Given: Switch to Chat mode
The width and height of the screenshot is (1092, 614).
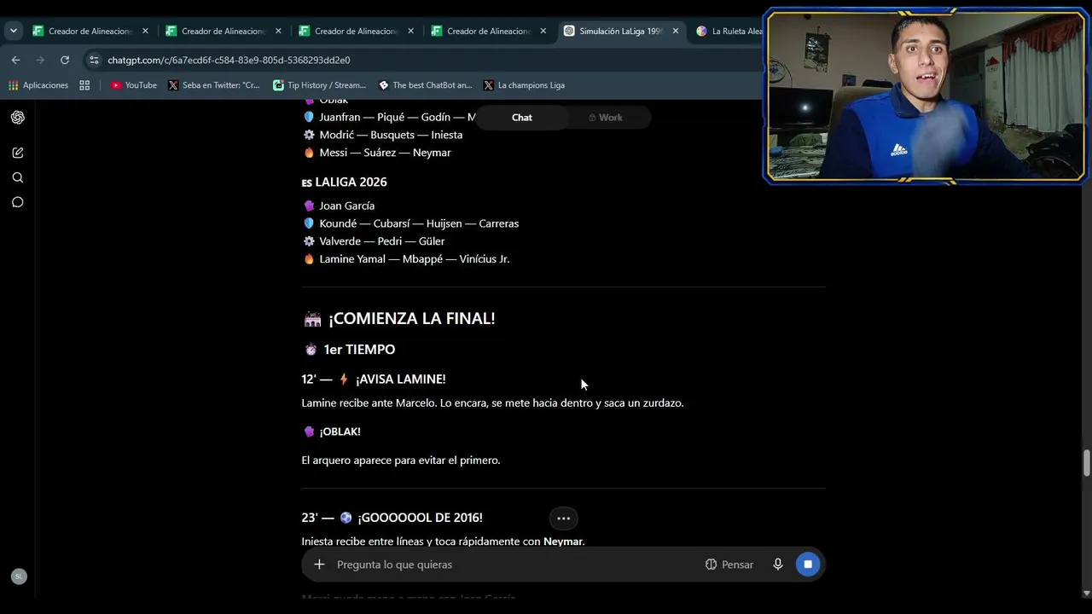Looking at the screenshot, I should [521, 118].
